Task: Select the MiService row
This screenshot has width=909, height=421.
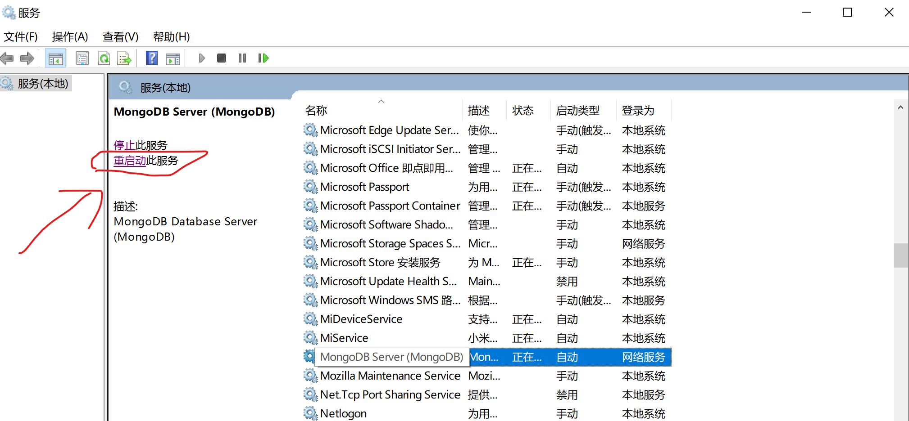Action: 487,338
